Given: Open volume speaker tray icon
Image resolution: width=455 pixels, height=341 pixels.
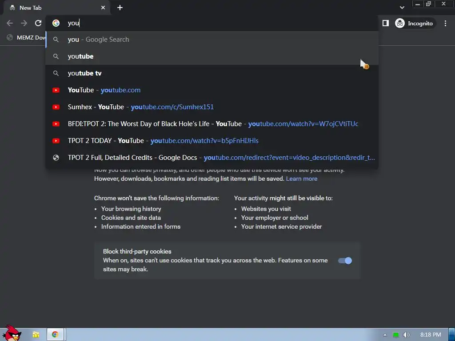Looking at the screenshot, I should pyautogui.click(x=406, y=335).
